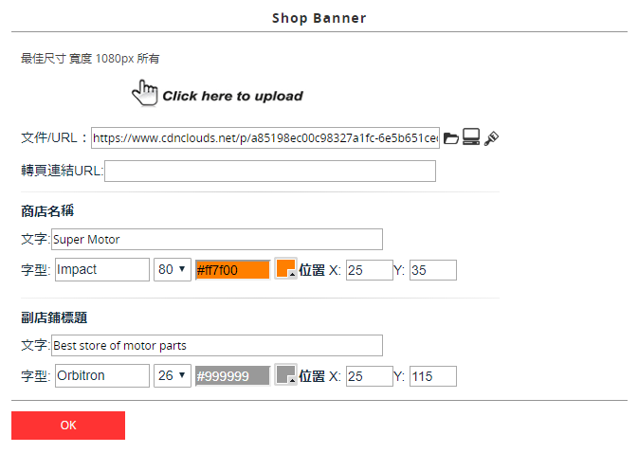Focus the File/URL input field
This screenshot has height=453, width=638.
coord(265,137)
